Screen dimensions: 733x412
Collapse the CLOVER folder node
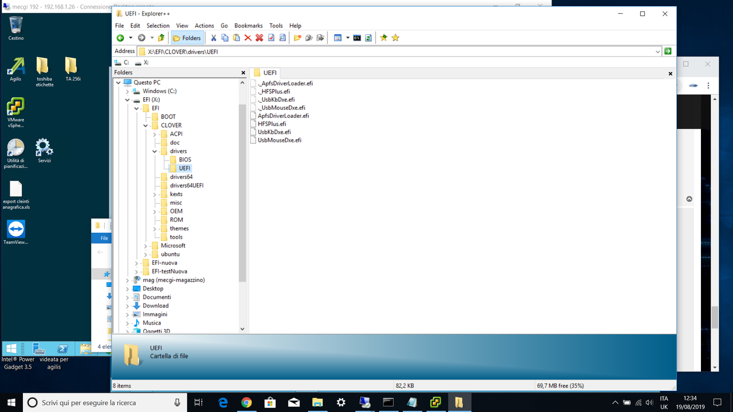coord(145,125)
